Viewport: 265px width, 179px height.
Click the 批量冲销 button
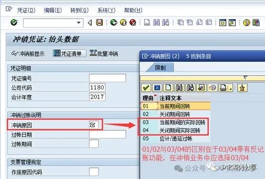(104, 54)
